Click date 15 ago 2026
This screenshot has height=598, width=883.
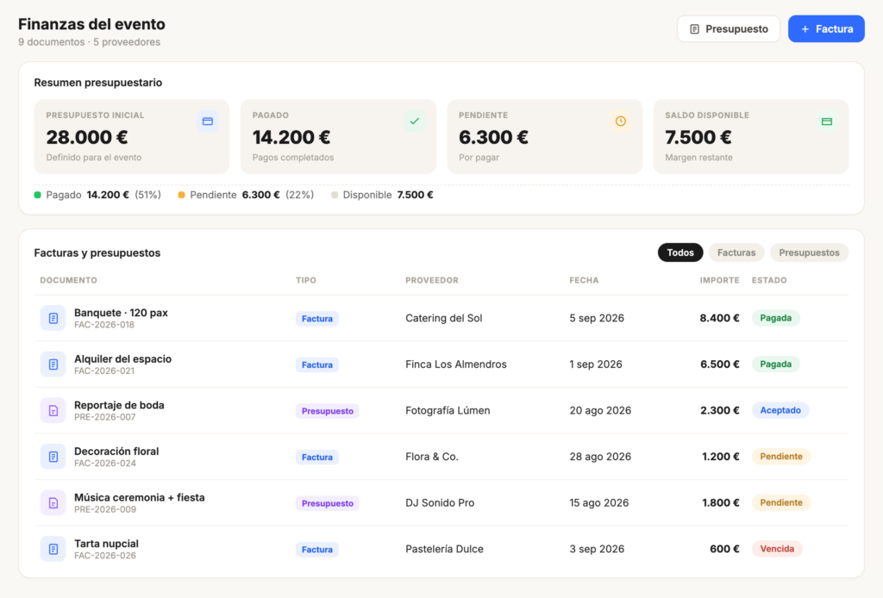click(598, 502)
